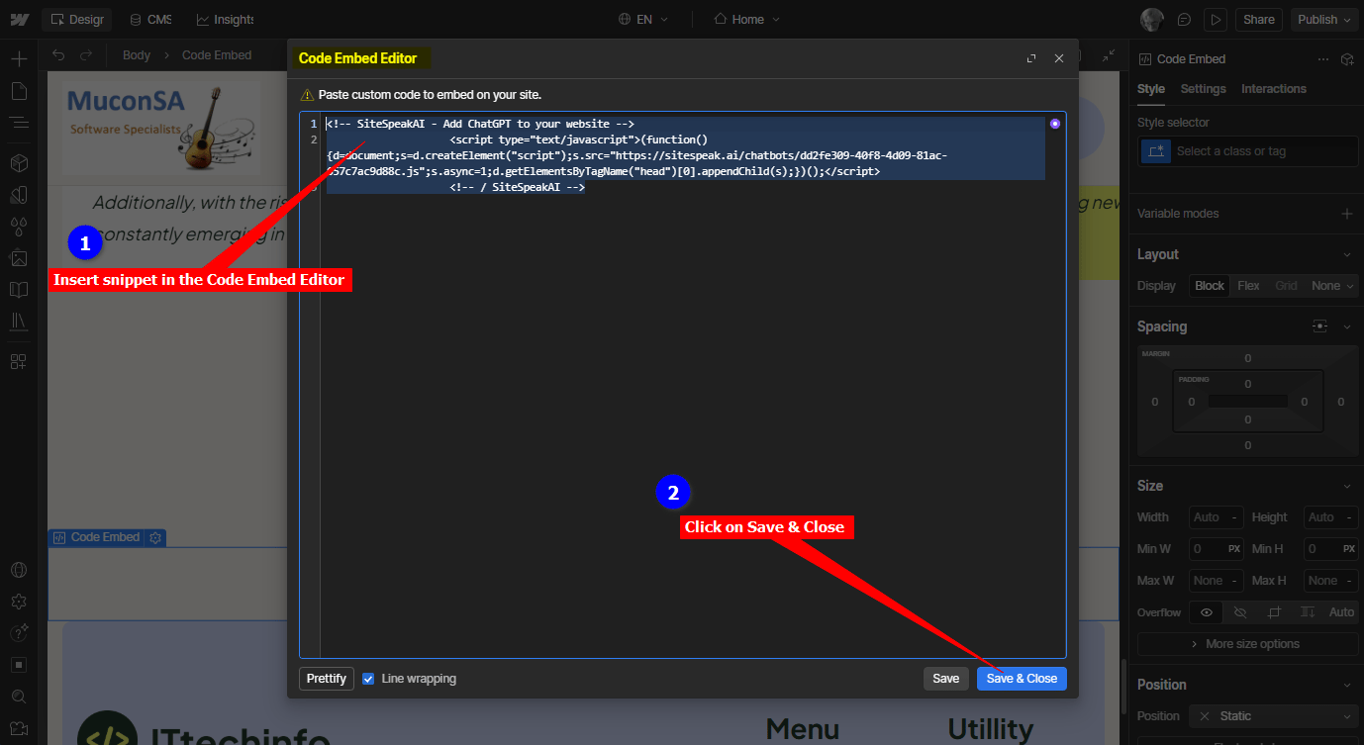Click the create component cube icon

1347,59
